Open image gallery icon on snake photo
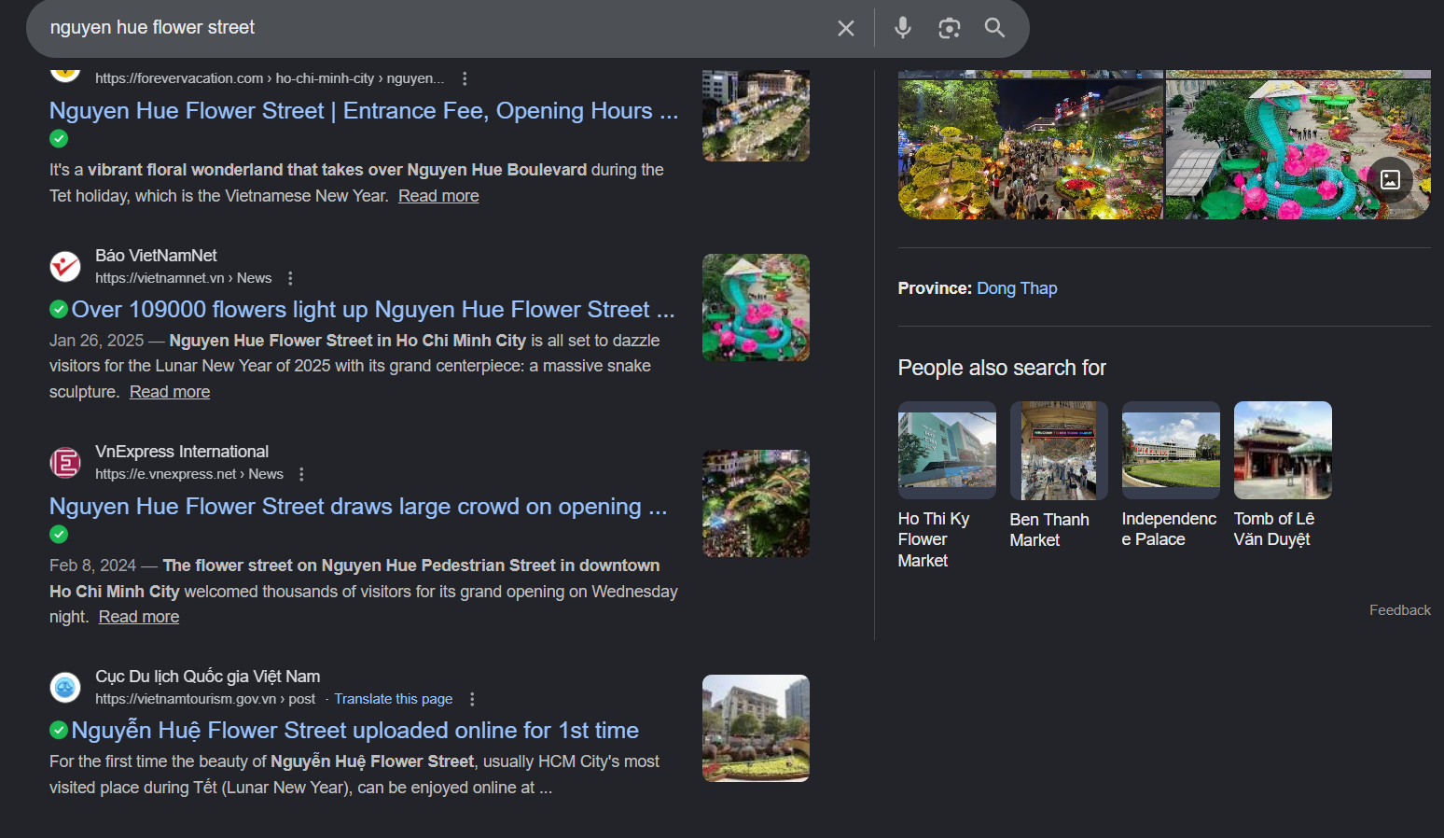The width and height of the screenshot is (1444, 838). pos(1390,180)
